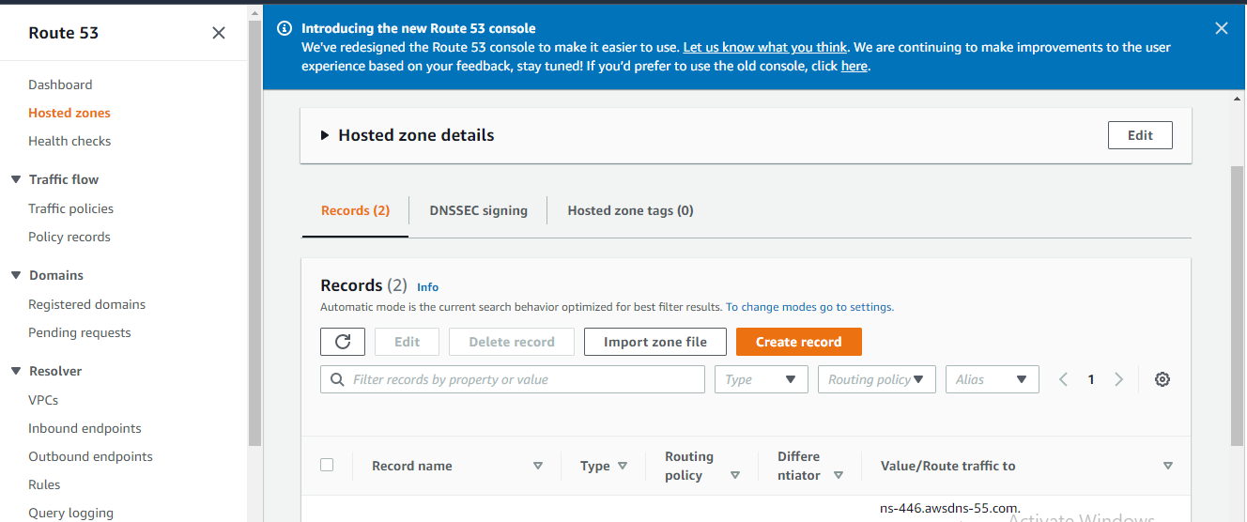Open the Routing policy filter dropdown
The width and height of the screenshot is (1247, 522).
(876, 379)
